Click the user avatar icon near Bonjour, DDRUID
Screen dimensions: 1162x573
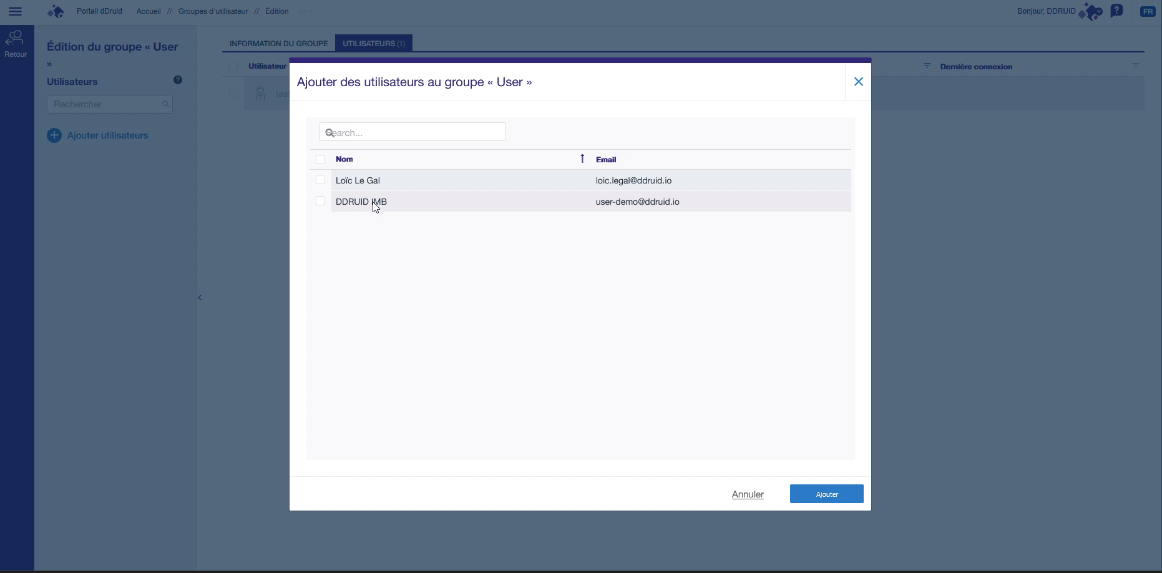(1091, 11)
